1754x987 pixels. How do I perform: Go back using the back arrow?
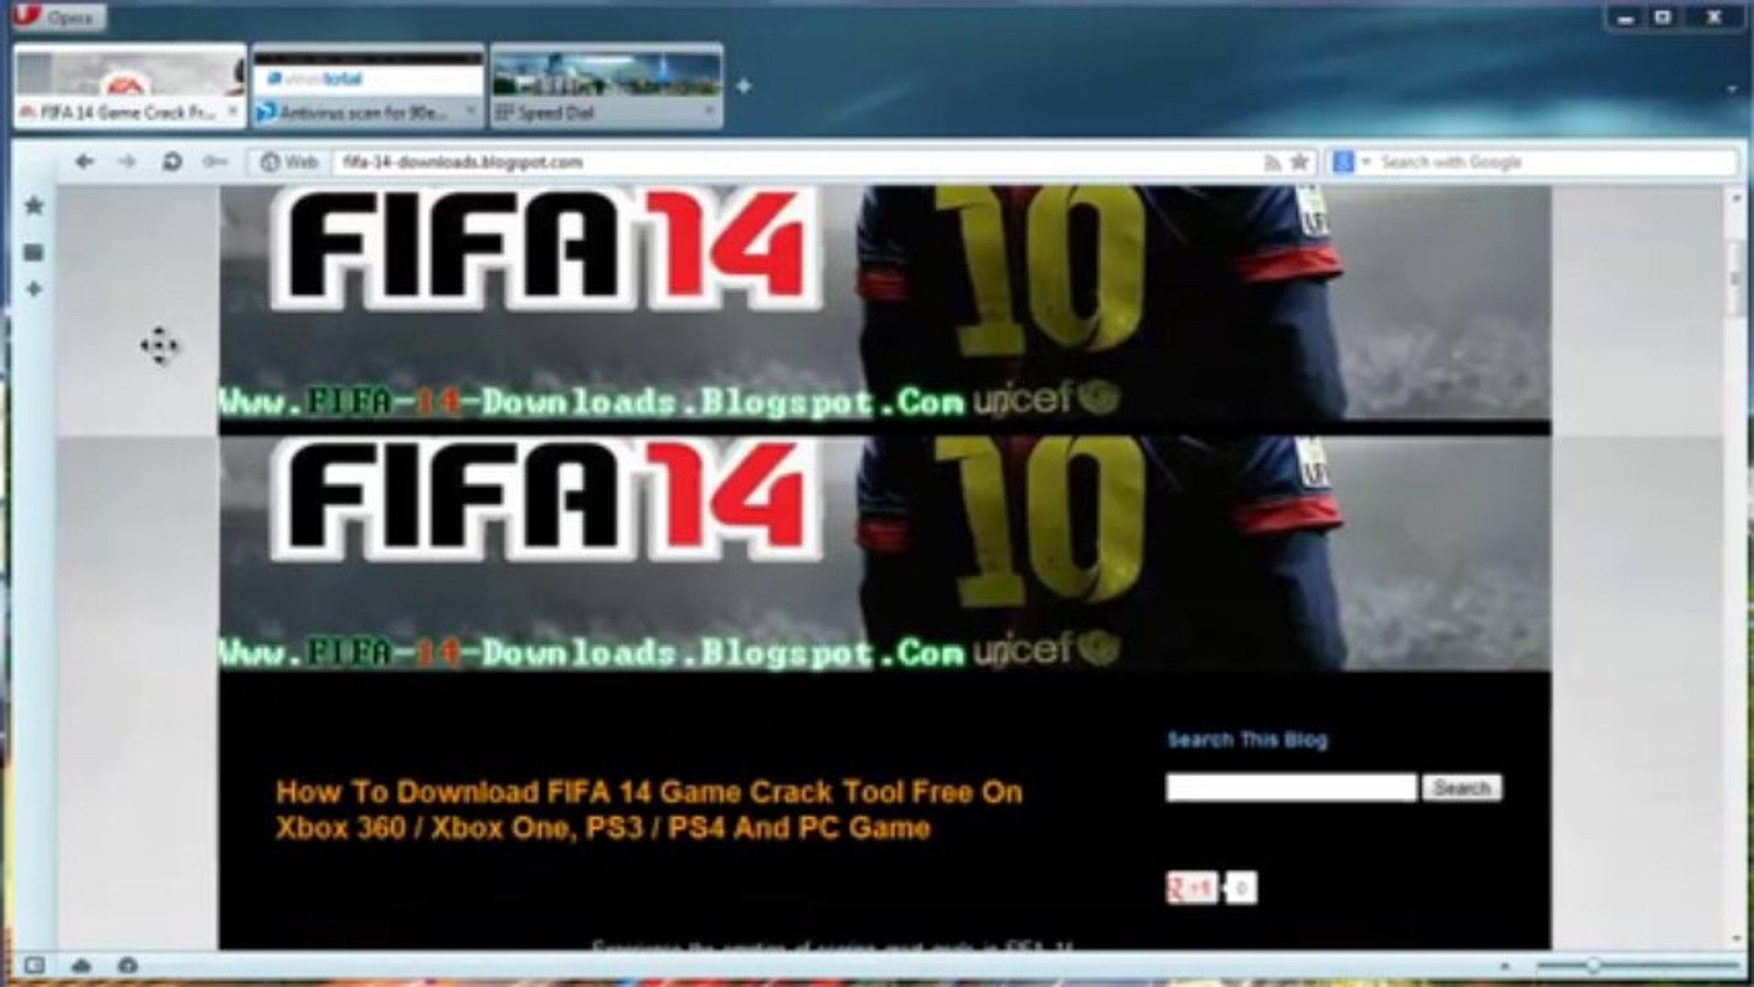tap(85, 162)
